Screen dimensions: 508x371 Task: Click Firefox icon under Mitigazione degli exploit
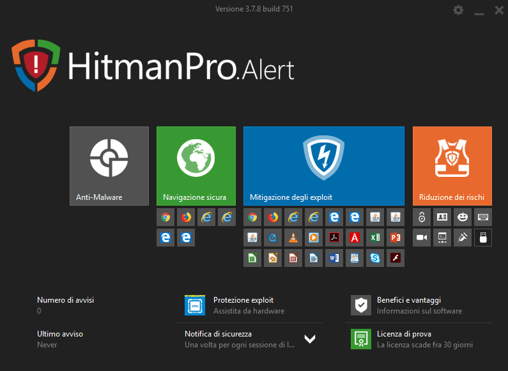(x=273, y=217)
